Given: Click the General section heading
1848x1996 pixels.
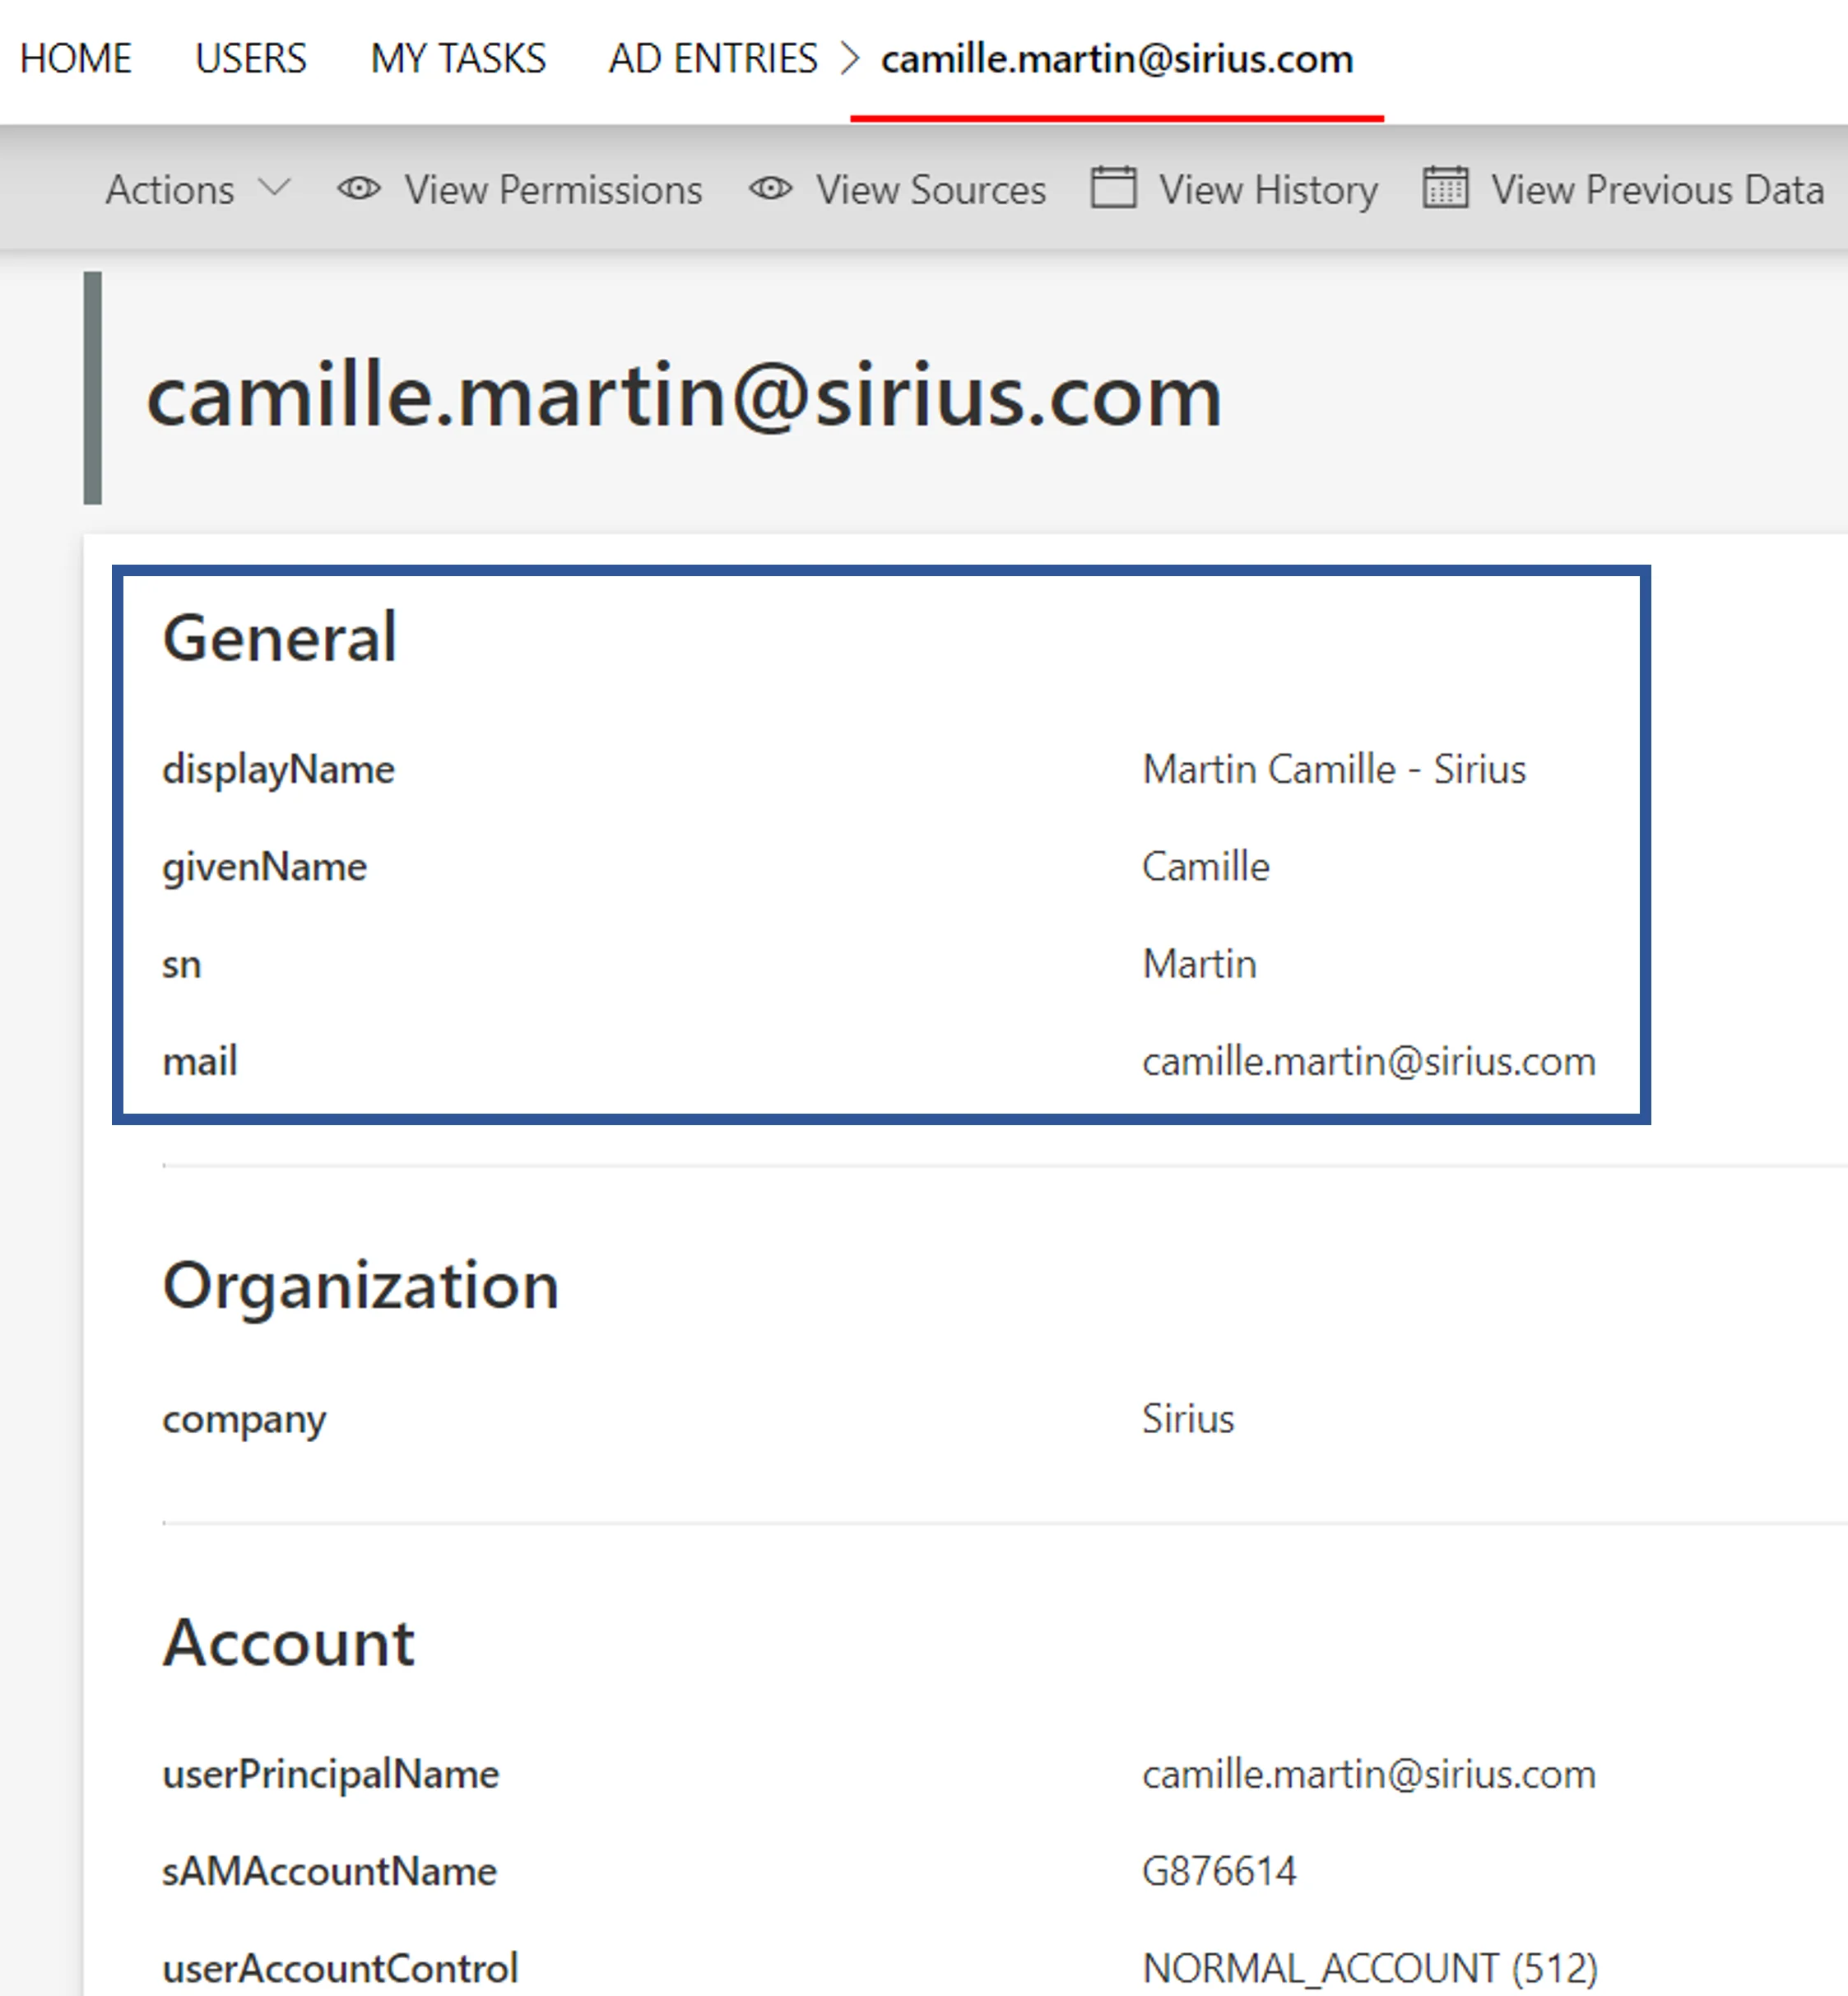Looking at the screenshot, I should tap(280, 637).
